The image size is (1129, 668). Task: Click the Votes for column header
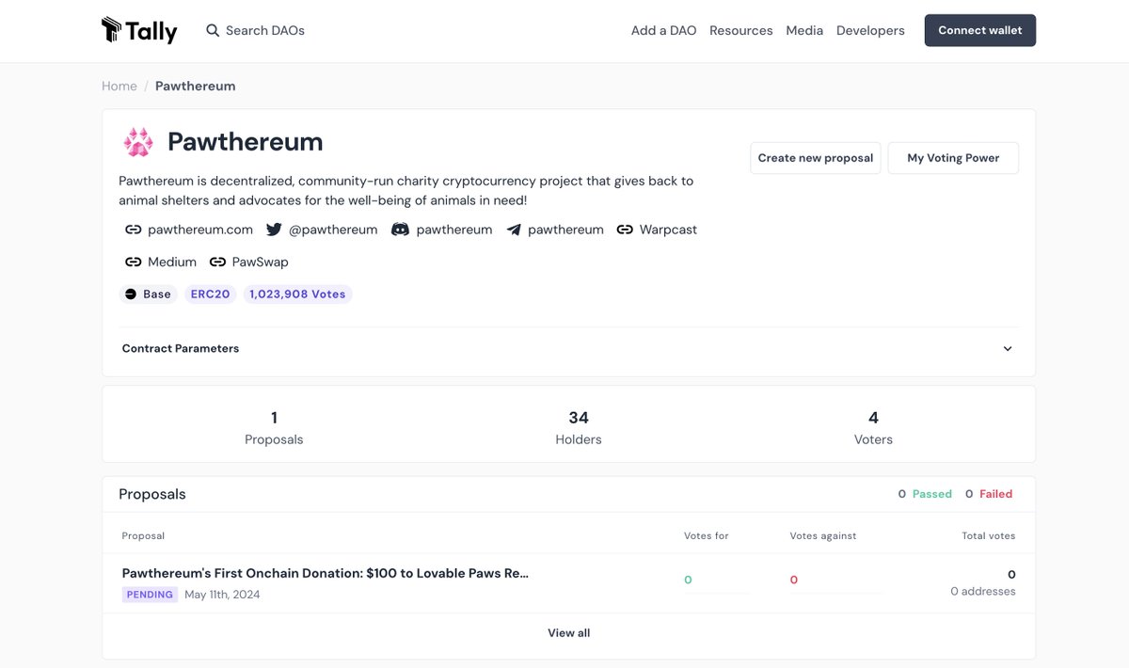click(x=707, y=536)
